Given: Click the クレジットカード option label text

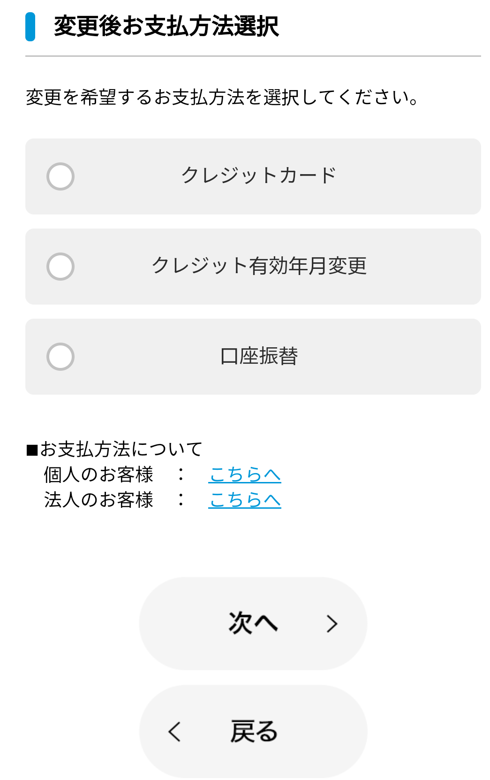Looking at the screenshot, I should (x=259, y=176).
